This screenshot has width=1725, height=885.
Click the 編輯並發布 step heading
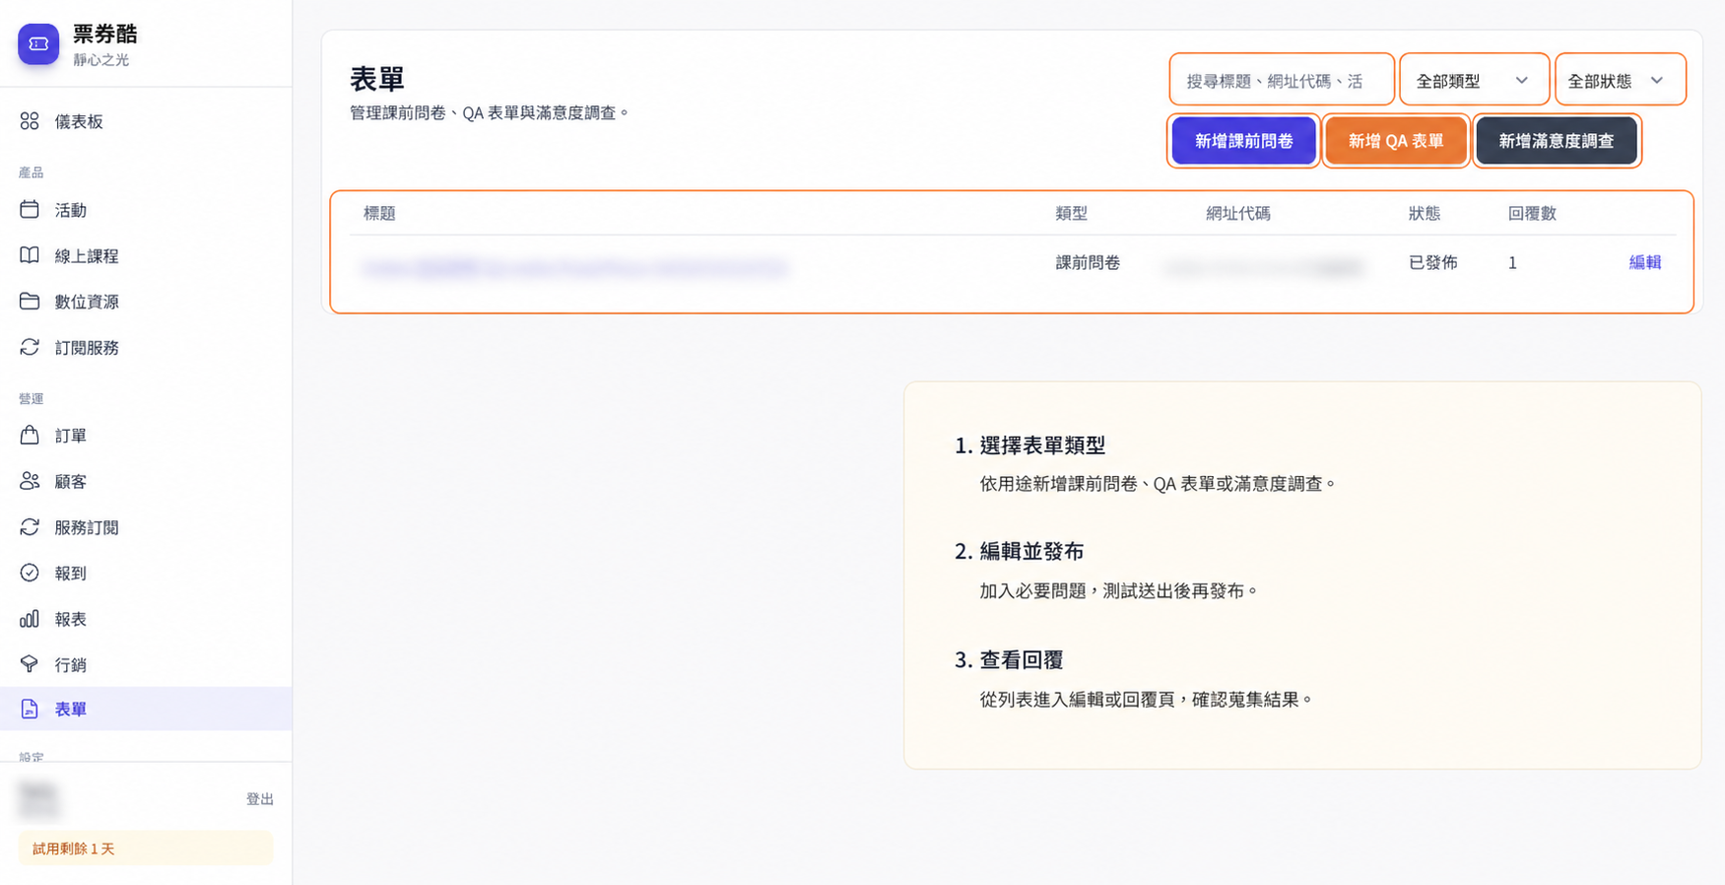point(1031,552)
